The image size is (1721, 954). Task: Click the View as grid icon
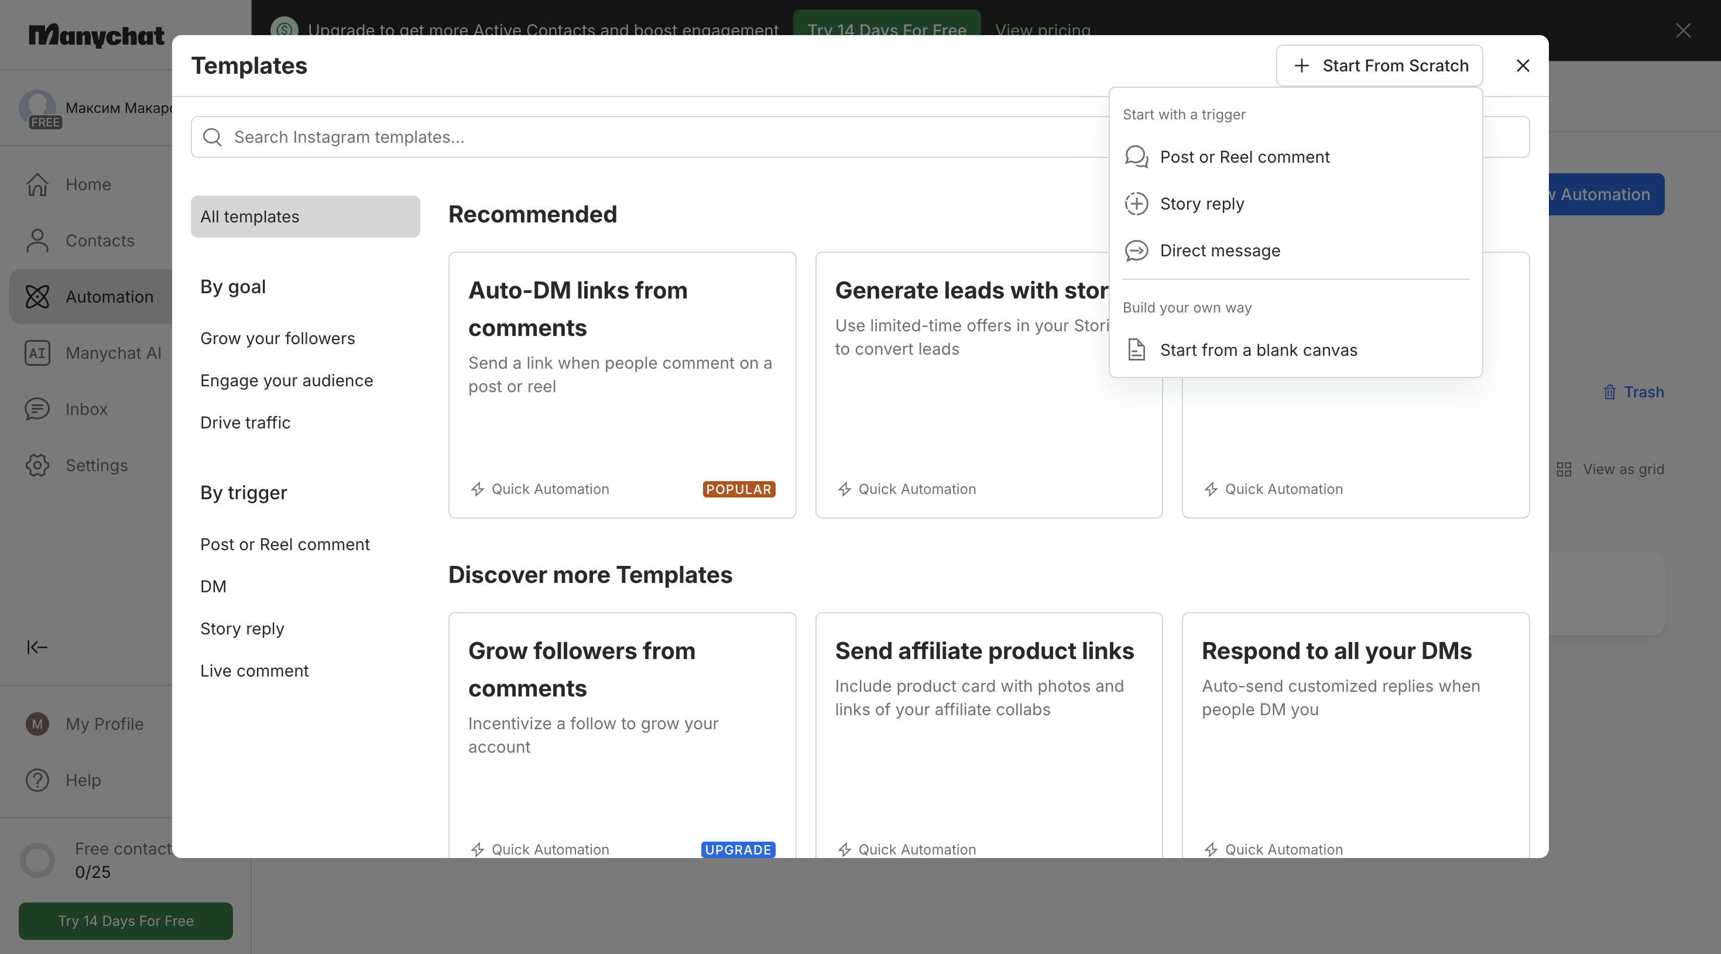tap(1564, 469)
